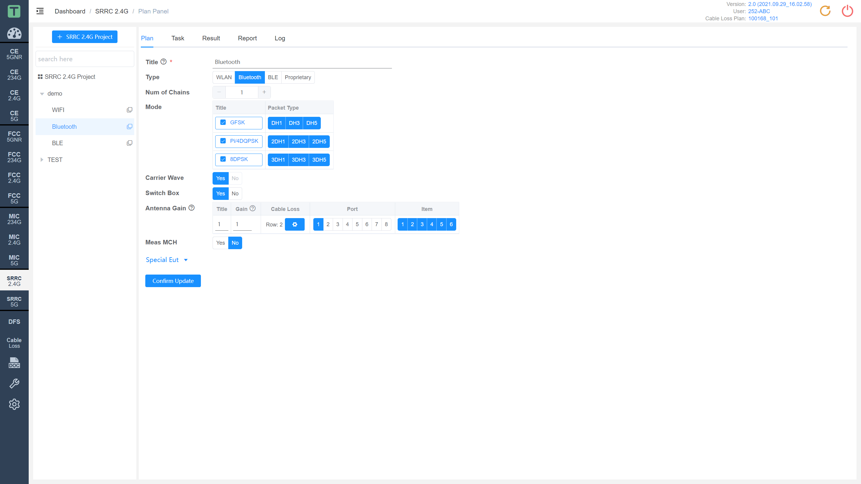The image size is (861, 484).
Task: Click Confirm Update button
Action: 173,281
